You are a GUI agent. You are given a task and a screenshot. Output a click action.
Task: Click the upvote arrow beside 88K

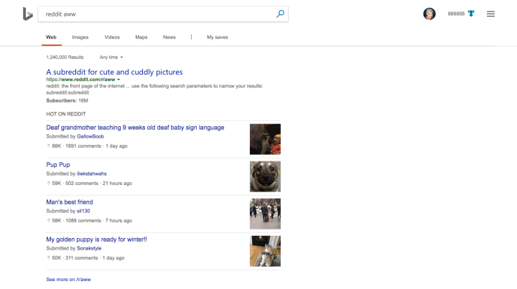(49, 146)
